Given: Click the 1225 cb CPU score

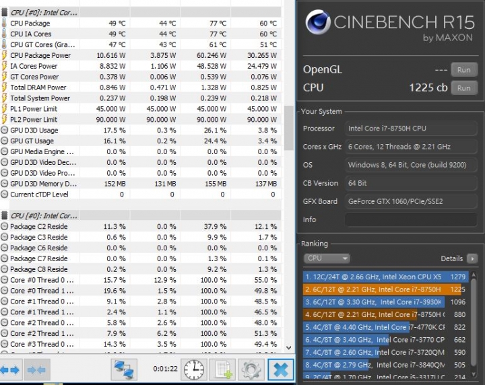Looking at the screenshot, I should (428, 87).
